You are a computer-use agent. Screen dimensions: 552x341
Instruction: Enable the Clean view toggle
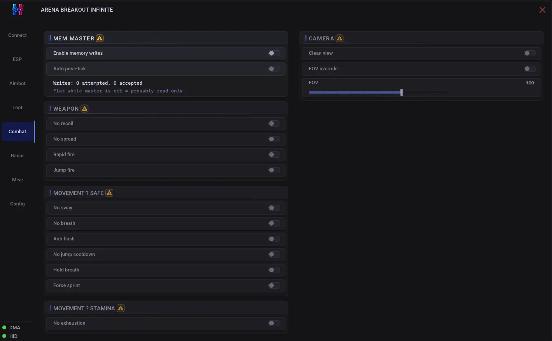[x=530, y=53]
